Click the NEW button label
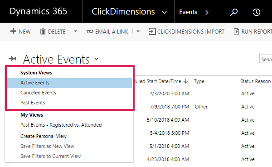Screen dimensions: 272x167 24,32
